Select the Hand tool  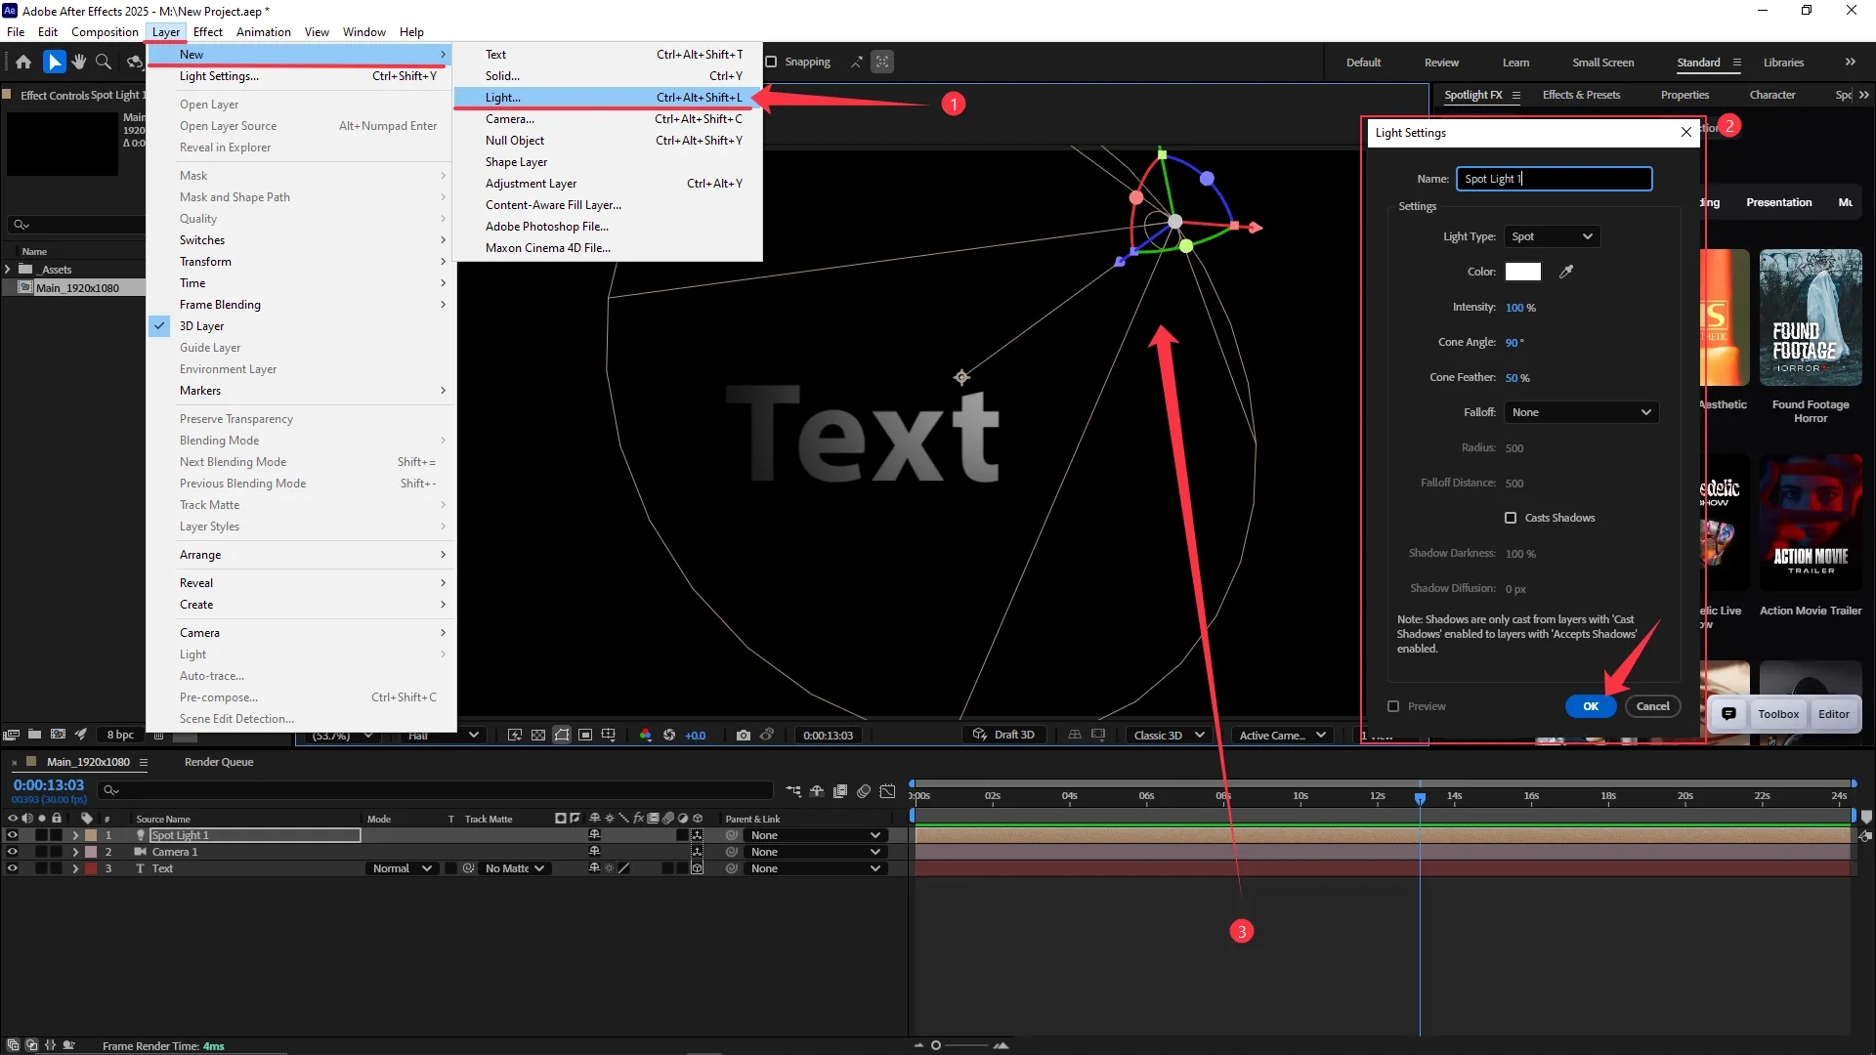pos(78,62)
